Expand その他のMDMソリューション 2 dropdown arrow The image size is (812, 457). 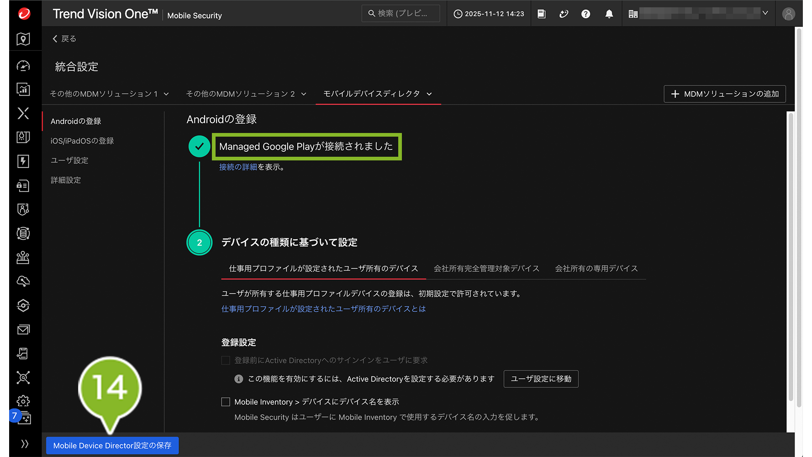304,94
